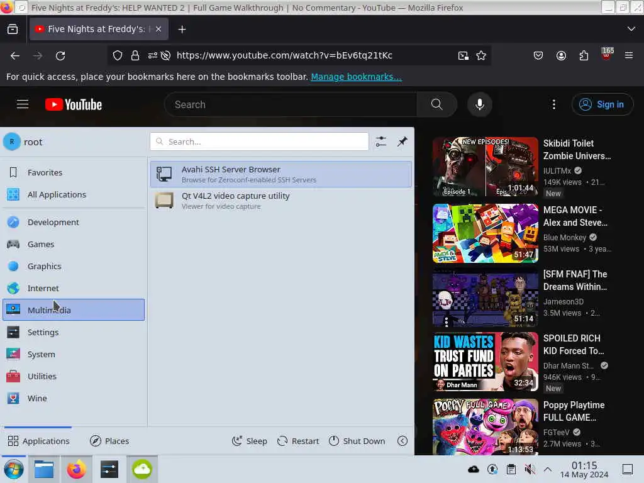
Task: Close the Five Nights at Freddy's tab
Action: pos(158,29)
